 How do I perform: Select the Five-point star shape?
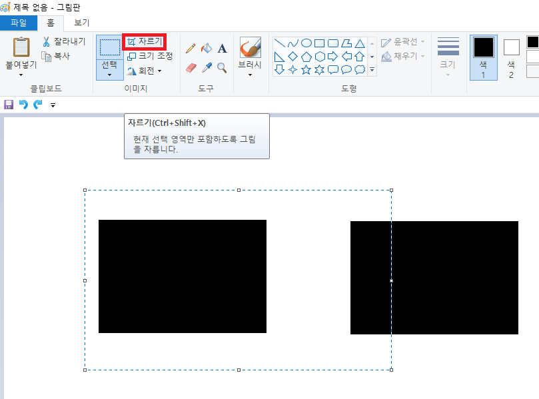tap(306, 70)
